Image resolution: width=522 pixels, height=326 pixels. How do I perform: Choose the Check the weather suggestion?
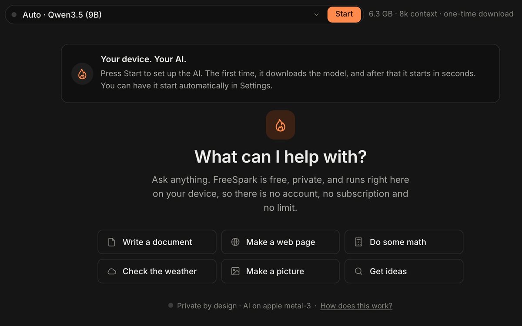157,271
